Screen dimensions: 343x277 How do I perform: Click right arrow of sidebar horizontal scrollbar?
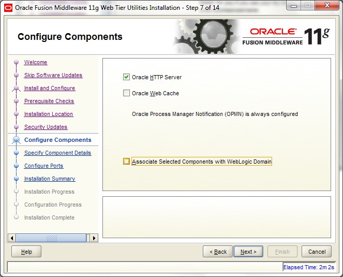click(x=94, y=238)
